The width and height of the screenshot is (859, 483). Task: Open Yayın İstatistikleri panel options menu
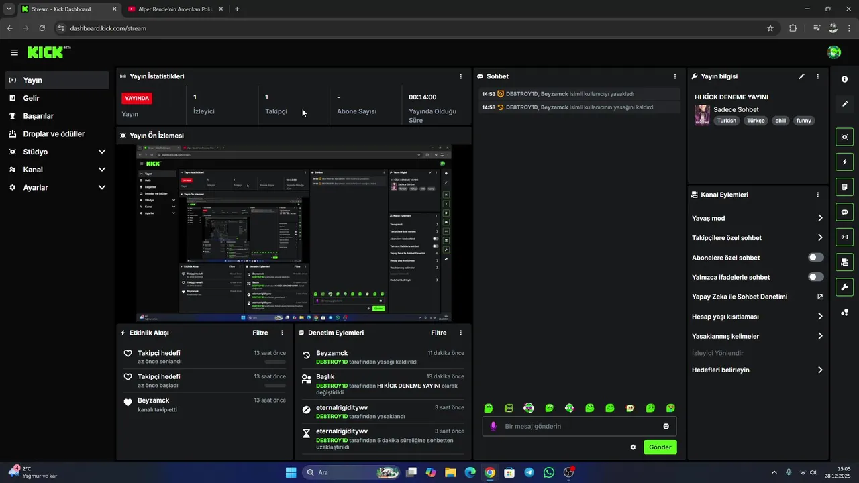[460, 76]
